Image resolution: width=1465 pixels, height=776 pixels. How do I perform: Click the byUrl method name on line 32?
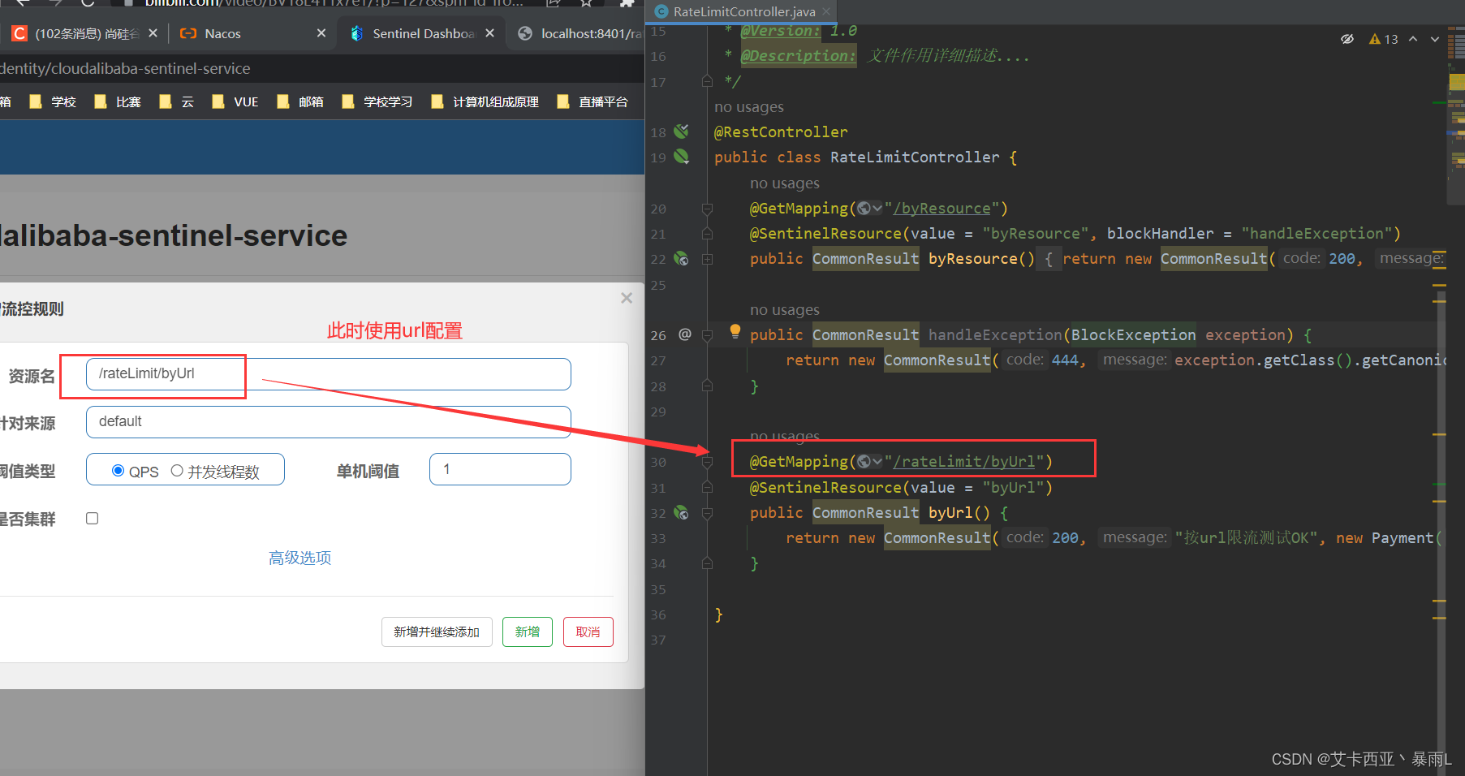click(950, 513)
